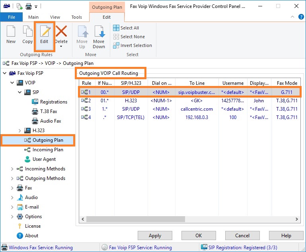Select T.38 Fax in the tree
This screenshot has height=252, width=306.
49,111
